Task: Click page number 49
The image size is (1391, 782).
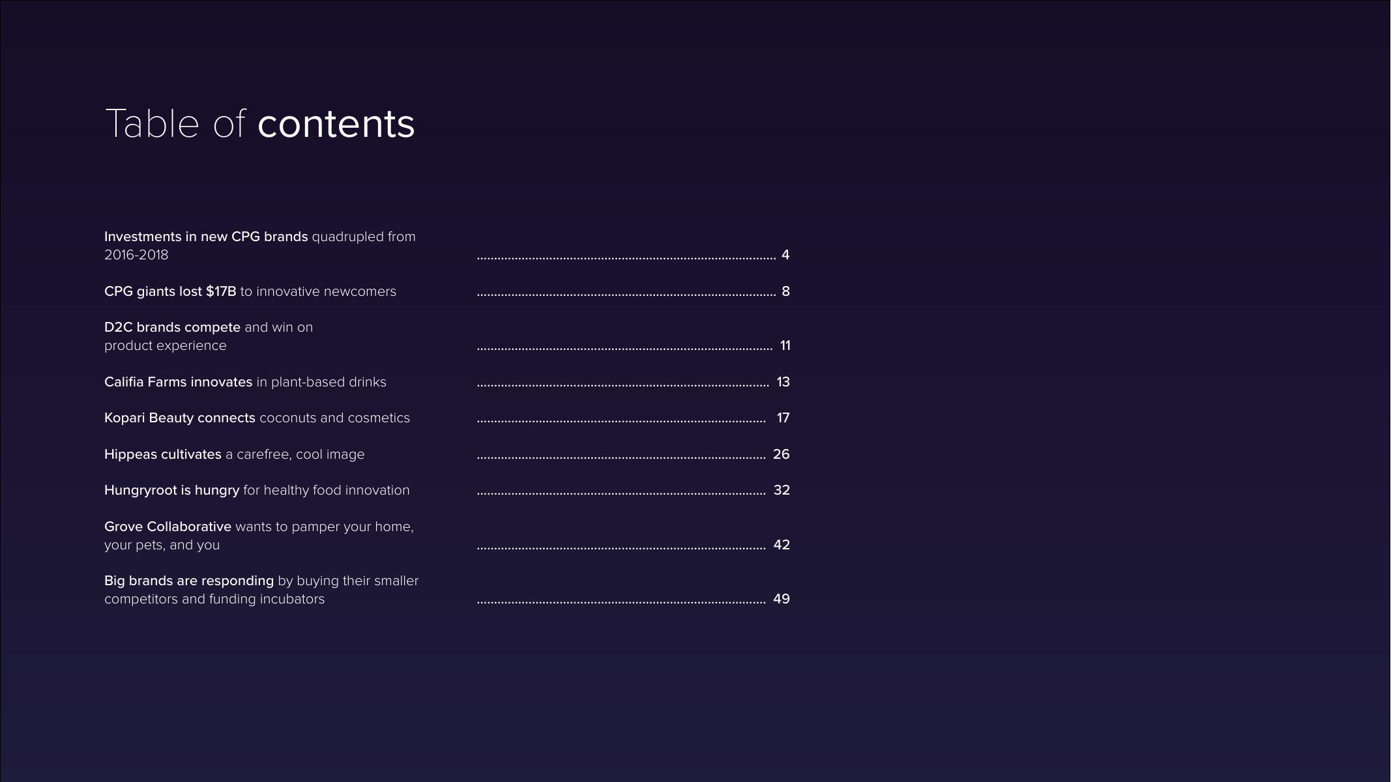Action: [x=781, y=599]
